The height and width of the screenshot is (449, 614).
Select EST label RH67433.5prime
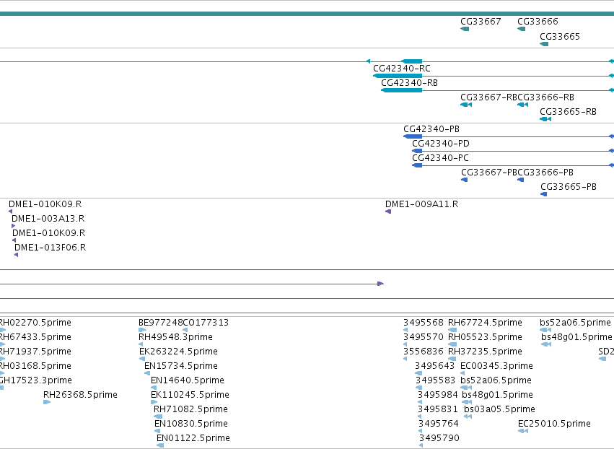(35, 337)
